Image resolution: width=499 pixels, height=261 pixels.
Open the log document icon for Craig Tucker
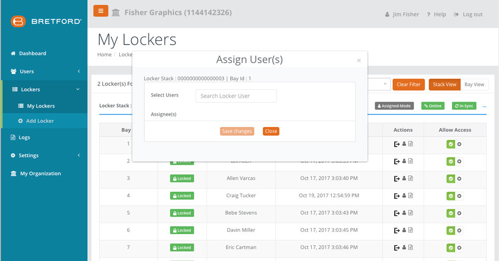(x=411, y=196)
